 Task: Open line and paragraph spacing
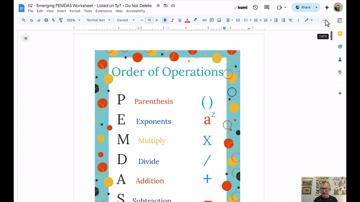coord(238,20)
